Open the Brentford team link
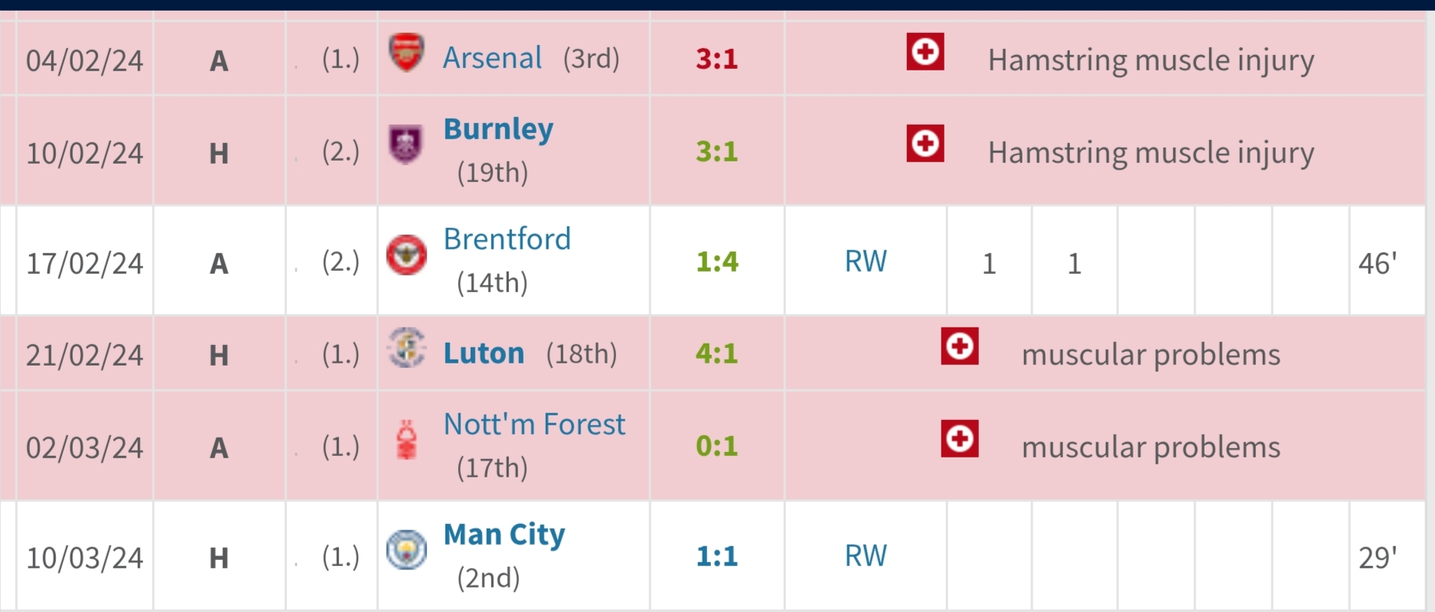The image size is (1435, 612). [x=507, y=239]
